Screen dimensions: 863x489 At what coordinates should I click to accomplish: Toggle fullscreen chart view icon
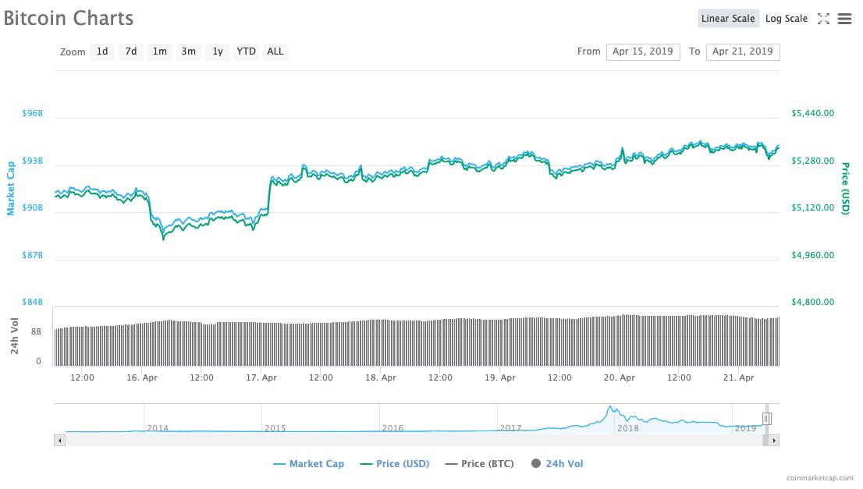click(x=823, y=19)
